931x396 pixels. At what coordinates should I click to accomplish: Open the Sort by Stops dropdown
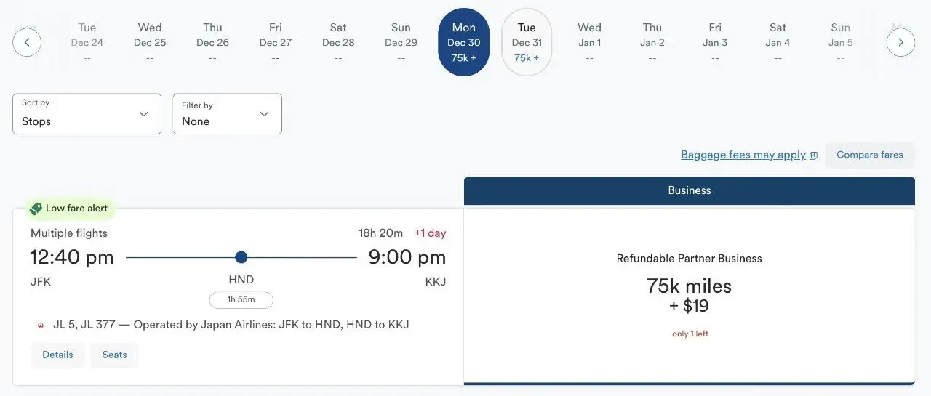[87, 114]
